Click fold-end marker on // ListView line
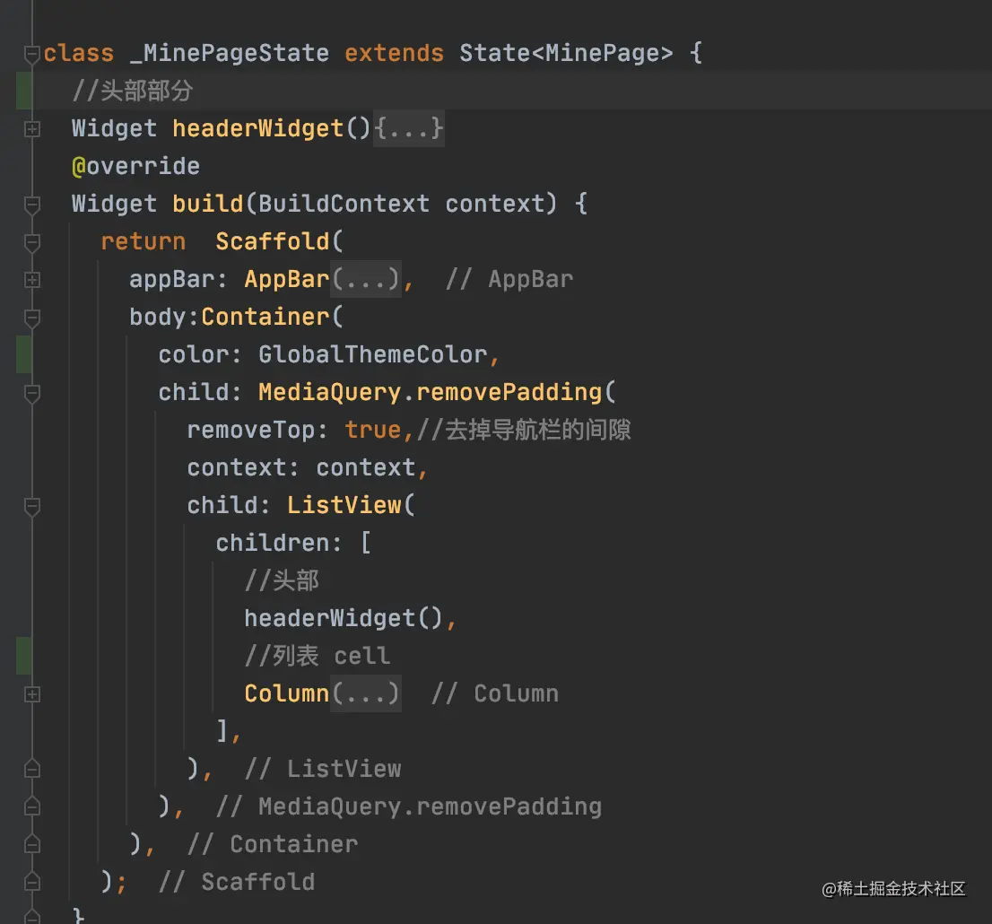The height and width of the screenshot is (924, 992). (x=31, y=768)
